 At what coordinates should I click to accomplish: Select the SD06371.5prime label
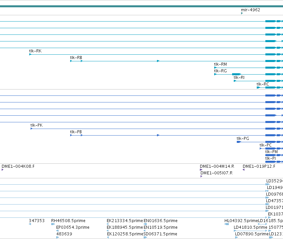pyautogui.click(x=160, y=234)
